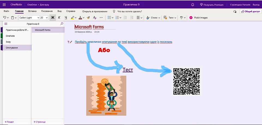Expand the paste options arrow
Viewport: 262px width, 125px height.
pos(16,18)
